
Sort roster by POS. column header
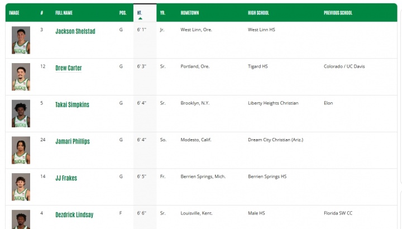[123, 13]
